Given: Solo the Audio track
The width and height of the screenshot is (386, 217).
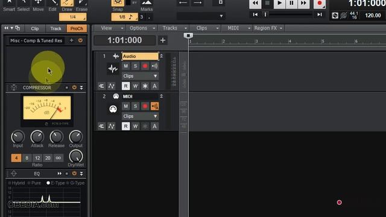Looking at the screenshot, I should click(135, 66).
